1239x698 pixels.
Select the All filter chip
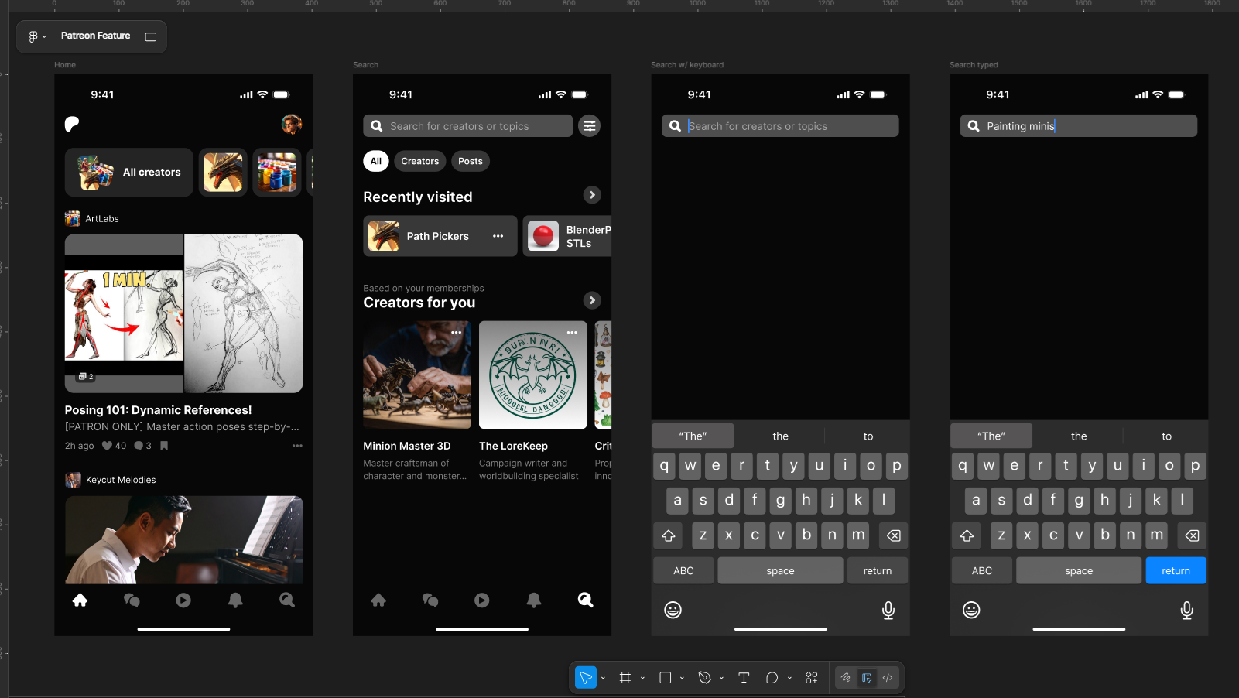pos(376,161)
